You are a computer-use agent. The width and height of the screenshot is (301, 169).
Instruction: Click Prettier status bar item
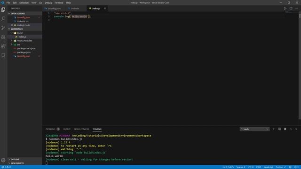(x=281, y=167)
